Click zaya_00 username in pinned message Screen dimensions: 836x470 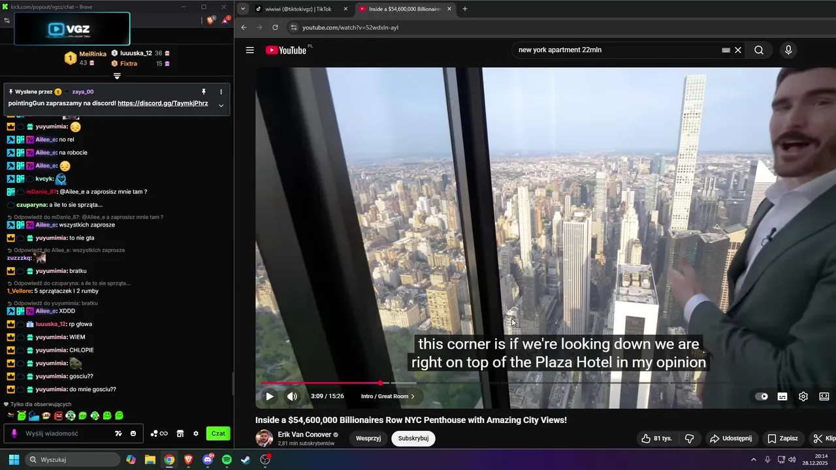point(83,92)
